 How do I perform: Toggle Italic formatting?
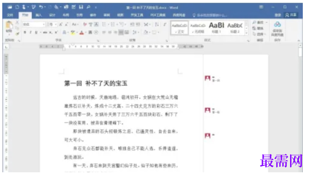point(31,32)
